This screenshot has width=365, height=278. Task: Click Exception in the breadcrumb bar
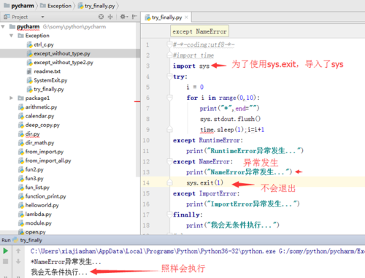click(59, 6)
